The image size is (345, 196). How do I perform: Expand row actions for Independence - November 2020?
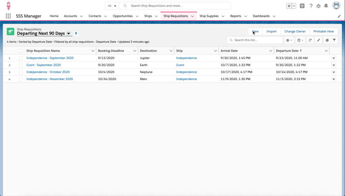click(x=334, y=79)
